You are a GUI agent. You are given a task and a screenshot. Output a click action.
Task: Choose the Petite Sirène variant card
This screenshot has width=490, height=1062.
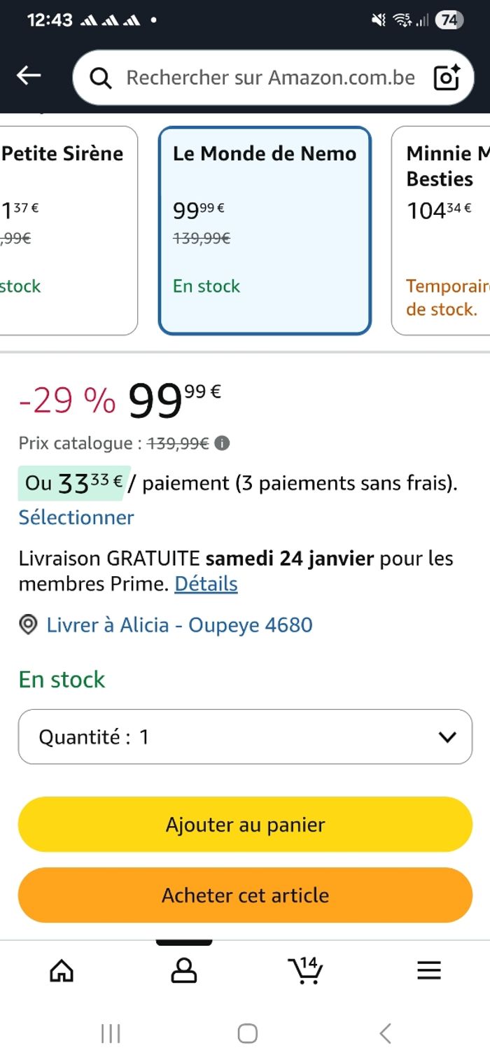(66, 230)
